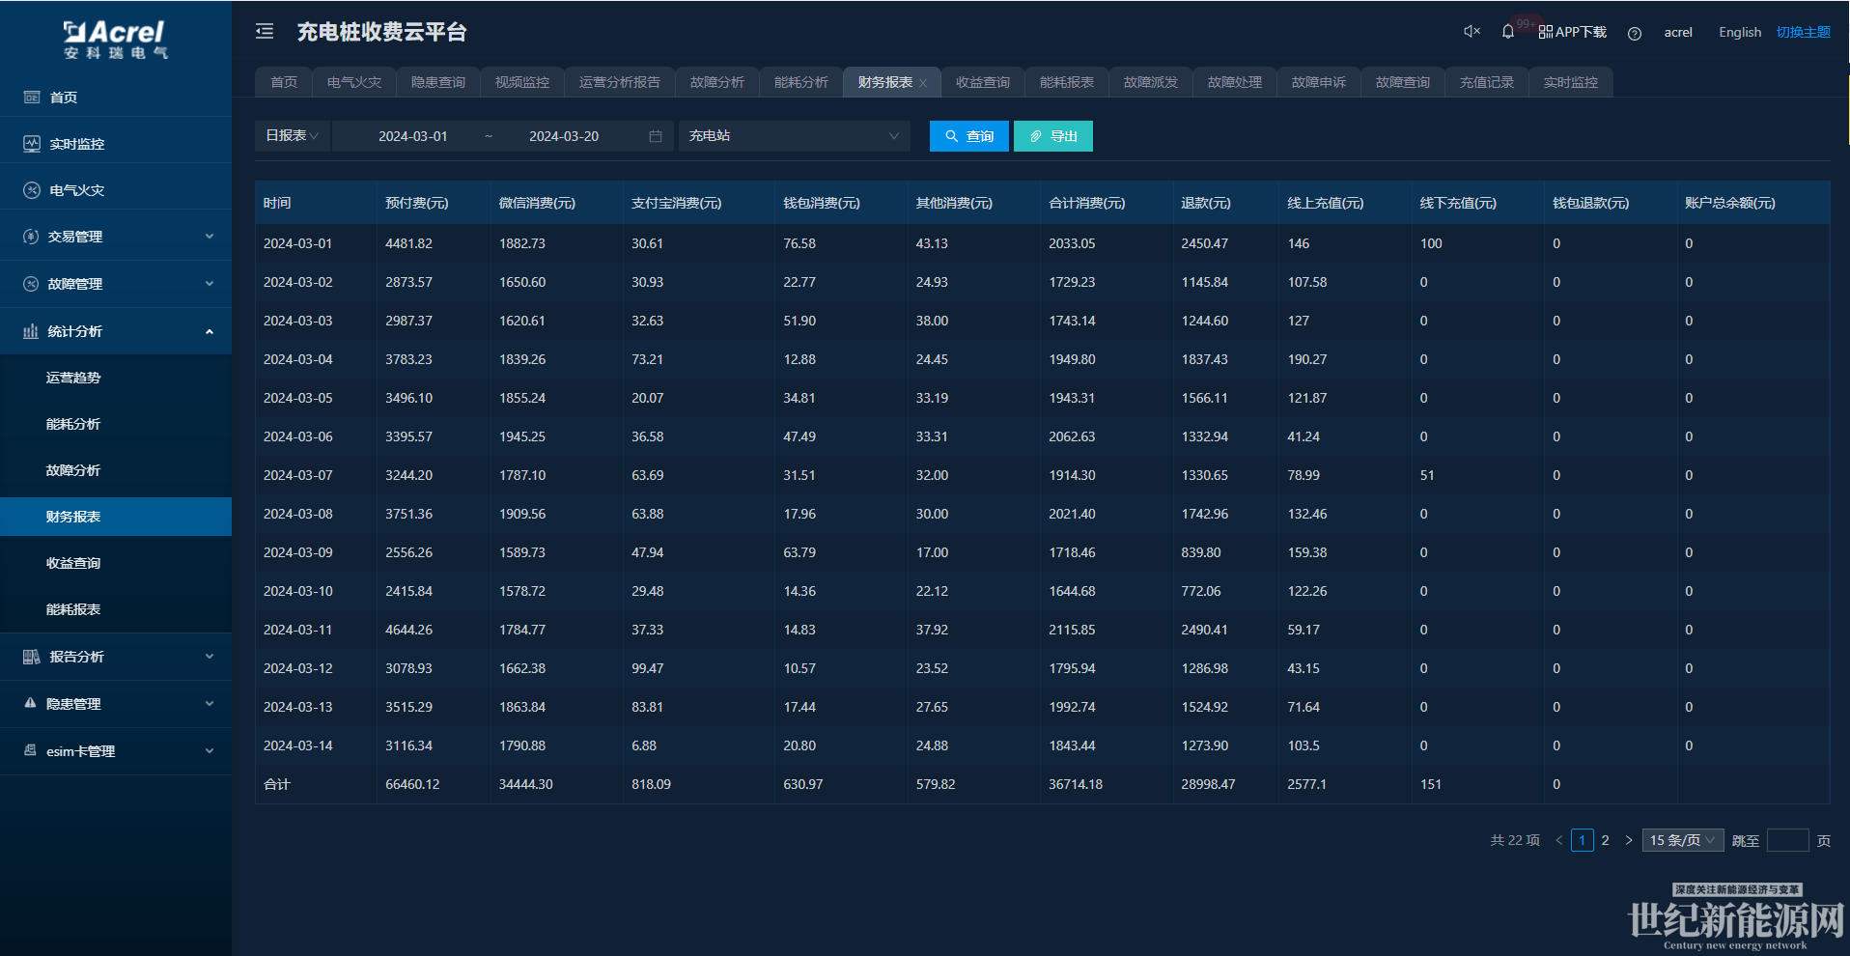Click the calendar icon in date range
The image size is (1850, 956).
[x=656, y=136]
